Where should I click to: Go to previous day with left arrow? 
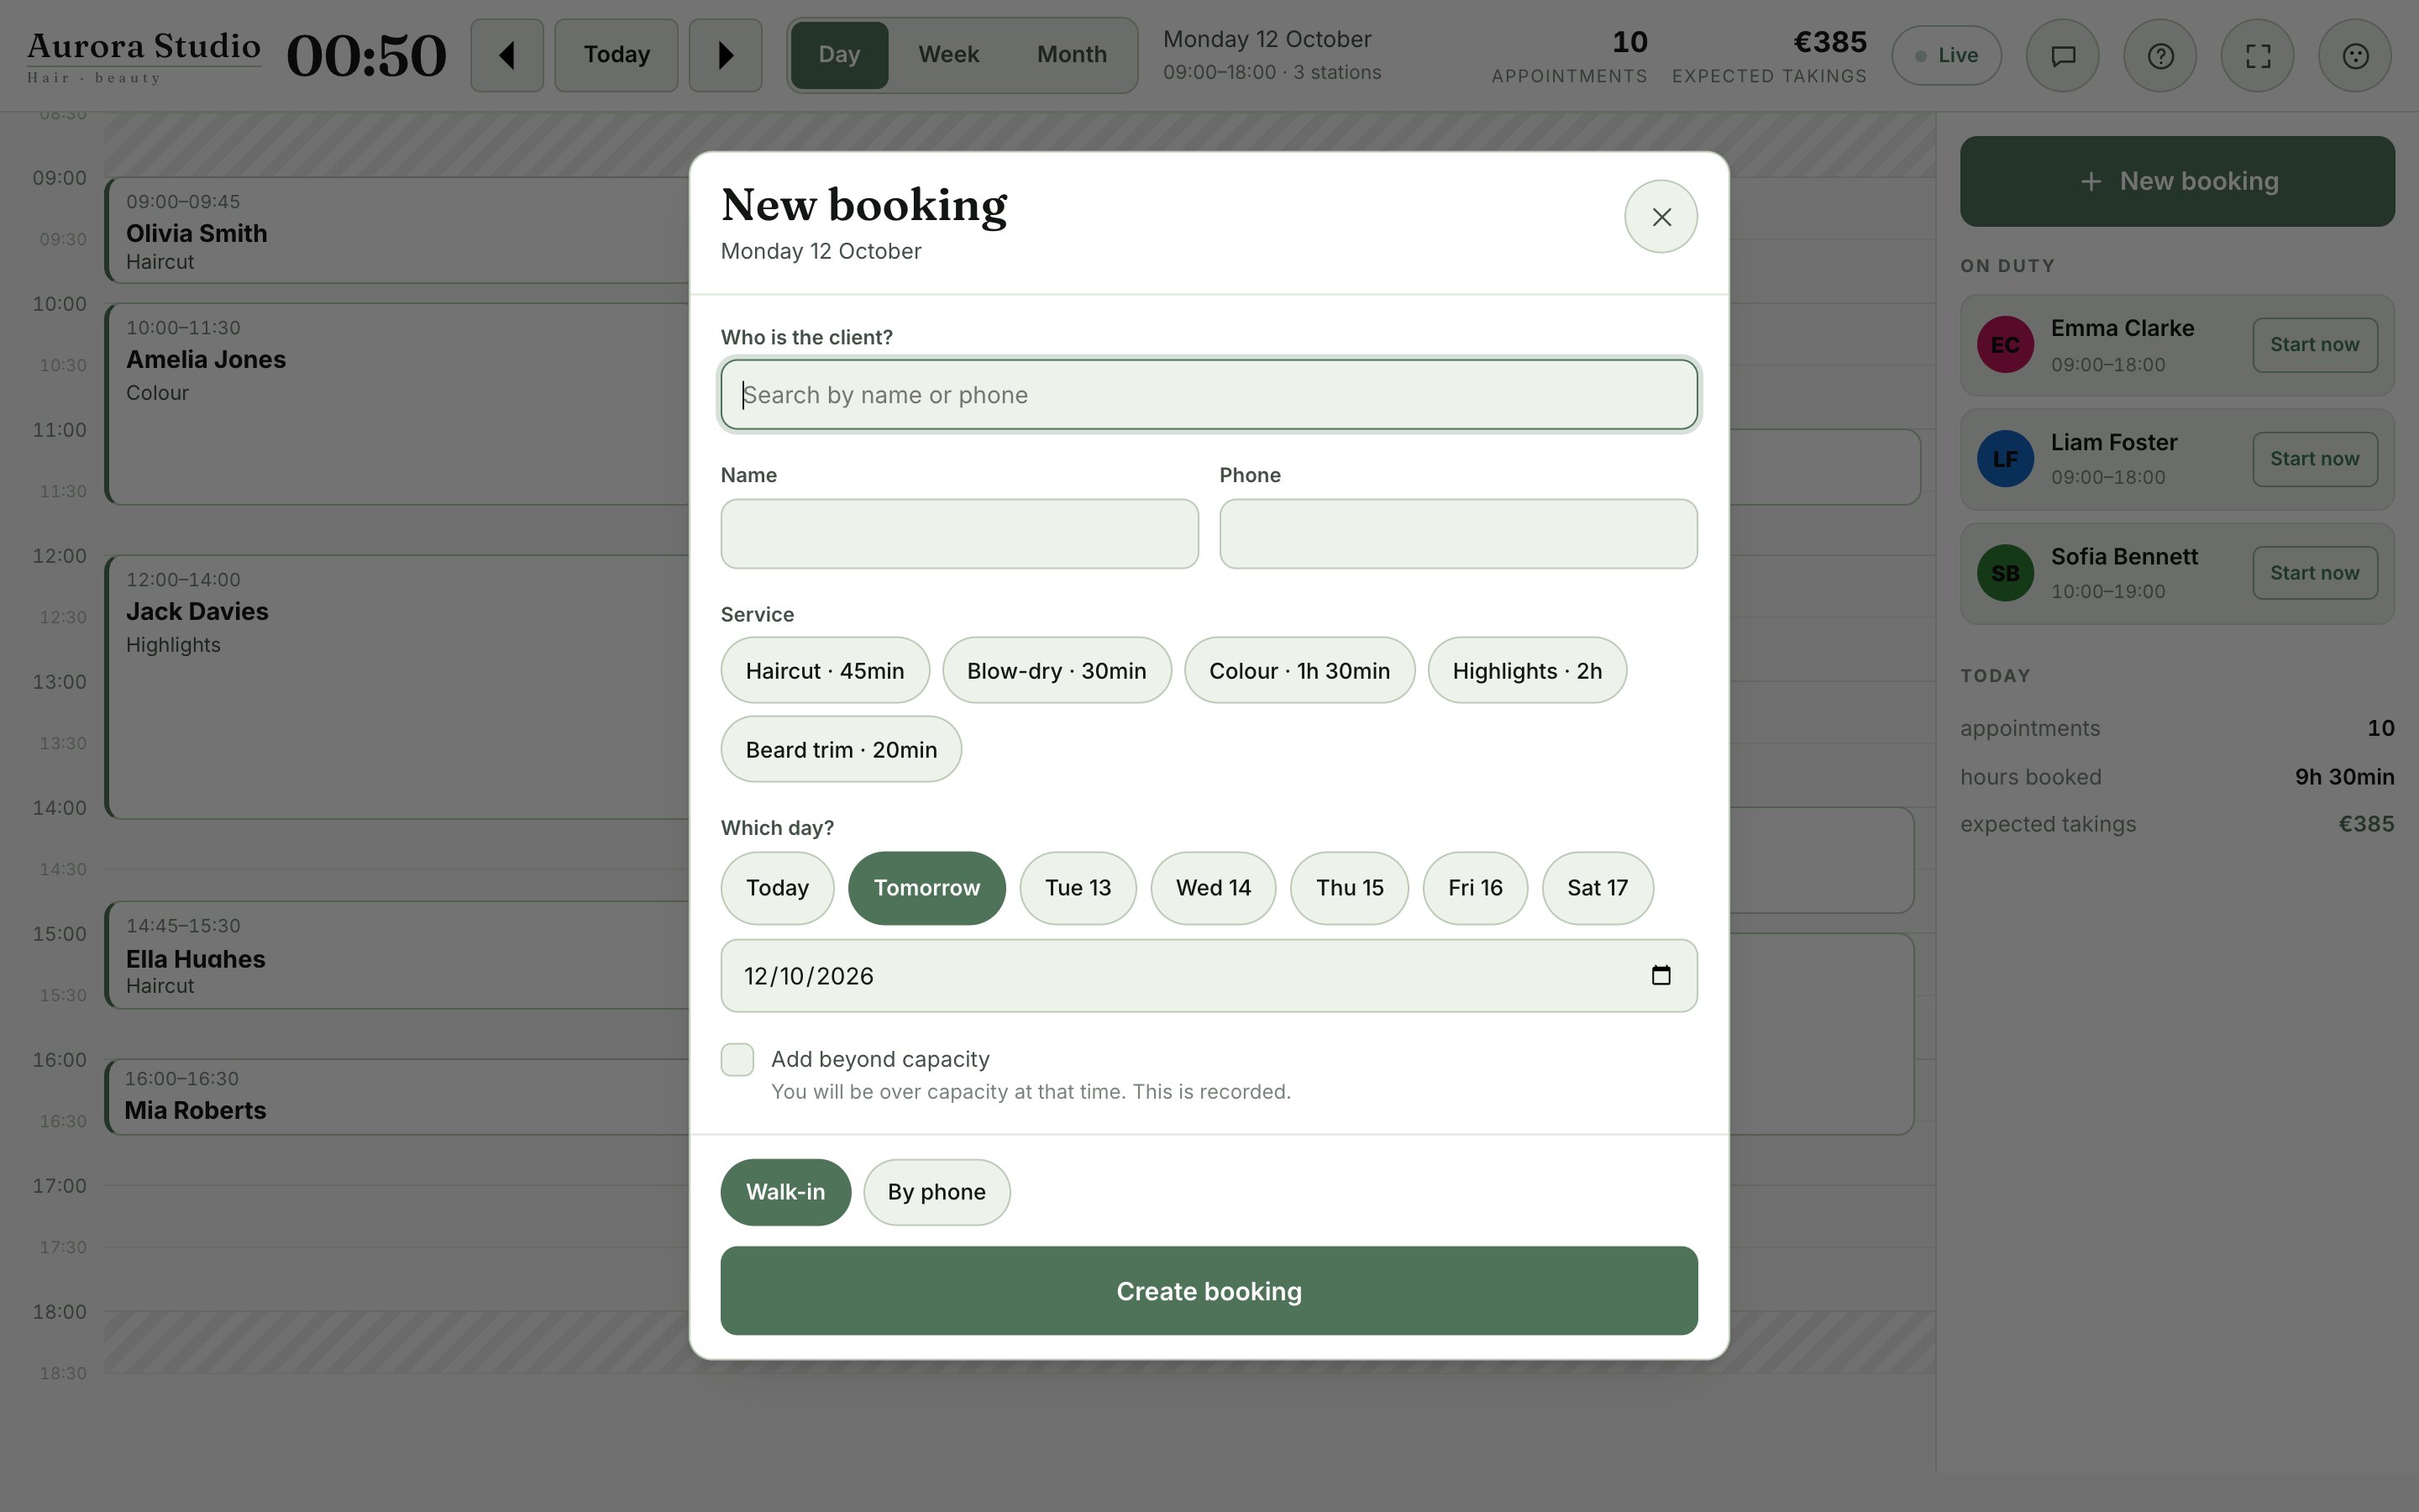(506, 55)
